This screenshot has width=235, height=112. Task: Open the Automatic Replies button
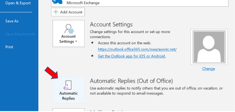click(x=68, y=90)
